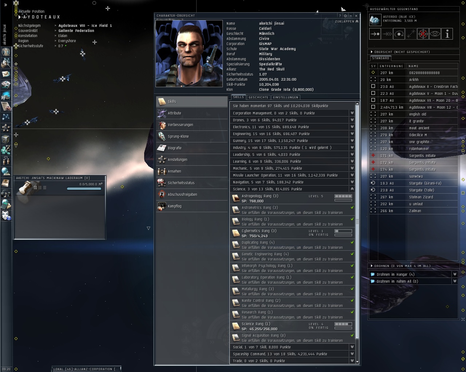The height and width of the screenshot is (372, 466).
Task: Open the Sprung-Klone section
Action: coord(192,136)
